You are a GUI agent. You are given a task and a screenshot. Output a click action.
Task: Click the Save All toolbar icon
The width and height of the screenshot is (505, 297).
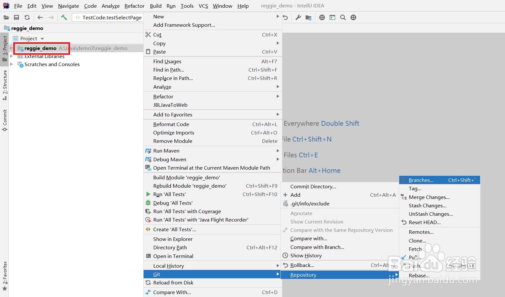pyautogui.click(x=16, y=17)
